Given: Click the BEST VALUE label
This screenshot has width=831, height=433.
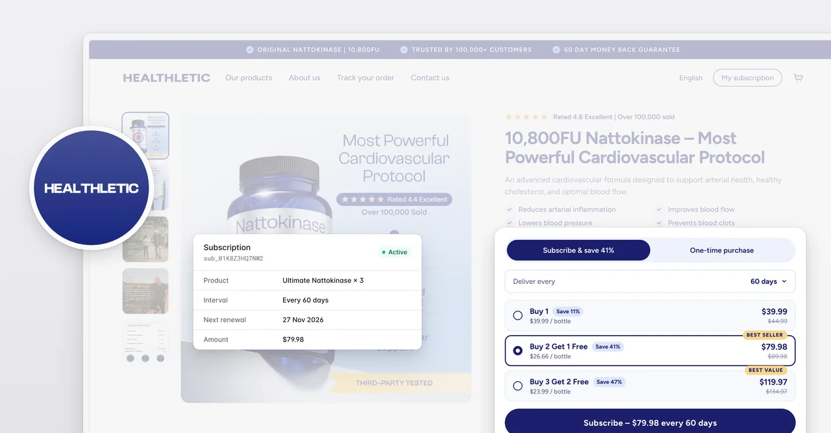Looking at the screenshot, I should coord(766,370).
